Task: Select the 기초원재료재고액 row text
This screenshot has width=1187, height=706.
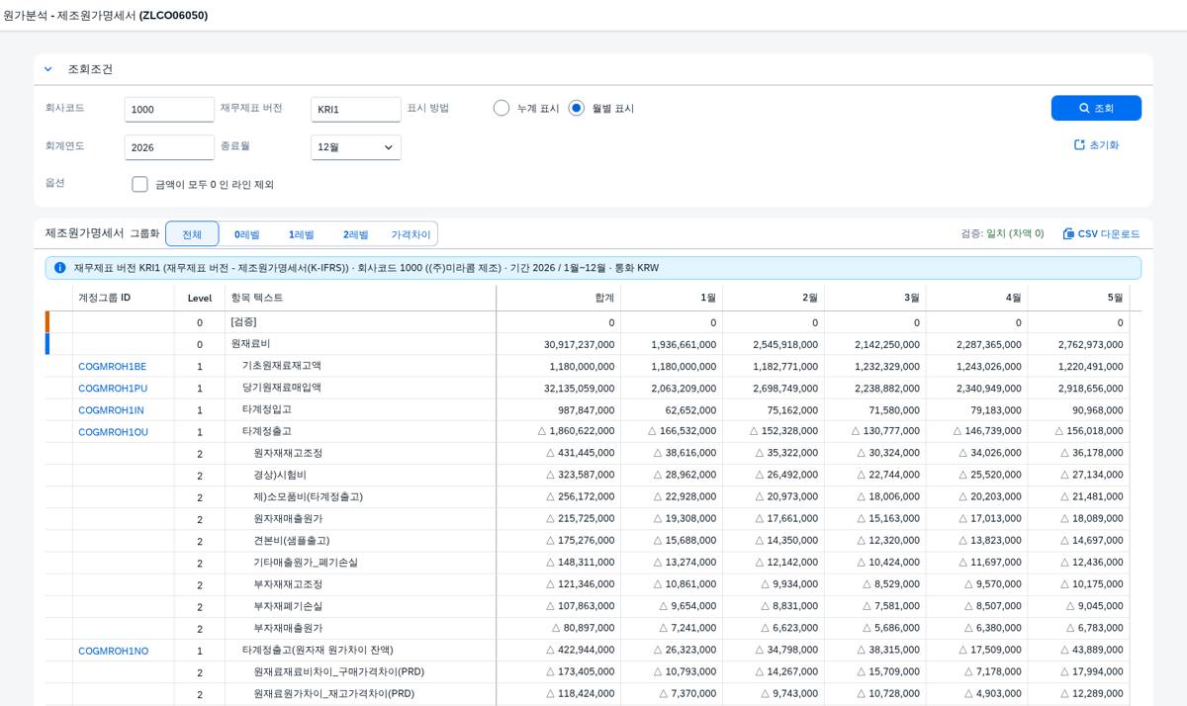Action: point(282,366)
